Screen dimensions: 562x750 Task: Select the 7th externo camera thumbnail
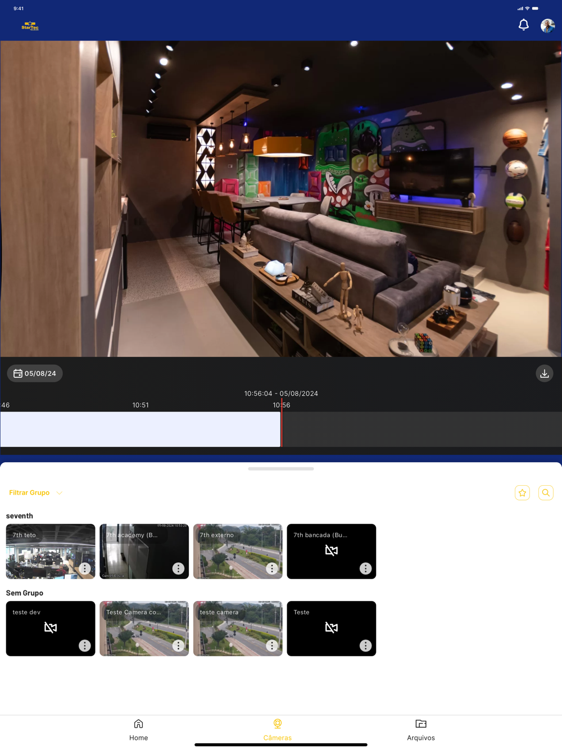(238, 551)
